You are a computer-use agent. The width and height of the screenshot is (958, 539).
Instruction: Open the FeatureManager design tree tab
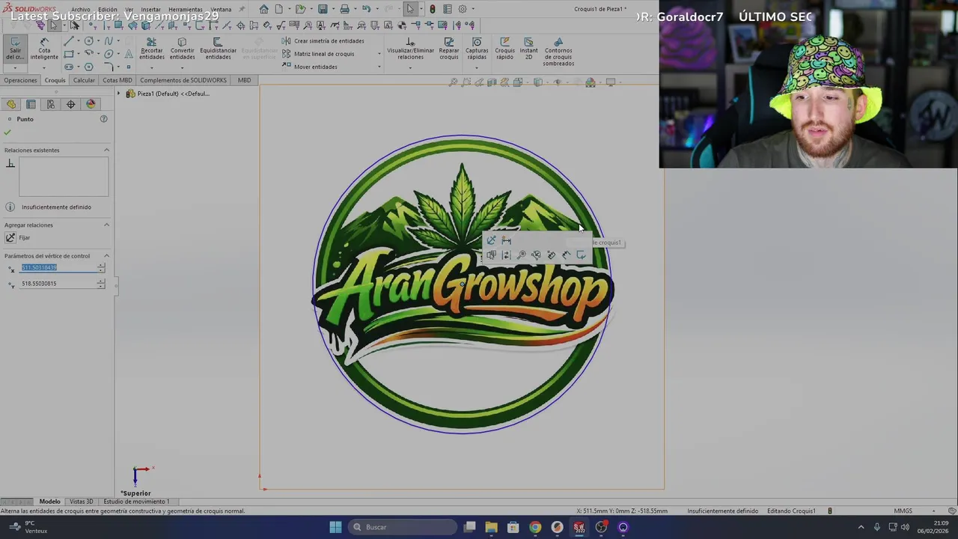tap(10, 104)
